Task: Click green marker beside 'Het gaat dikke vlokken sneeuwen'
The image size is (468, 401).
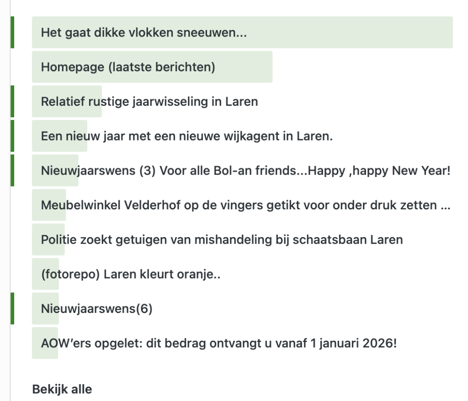Action: pyautogui.click(x=12, y=32)
